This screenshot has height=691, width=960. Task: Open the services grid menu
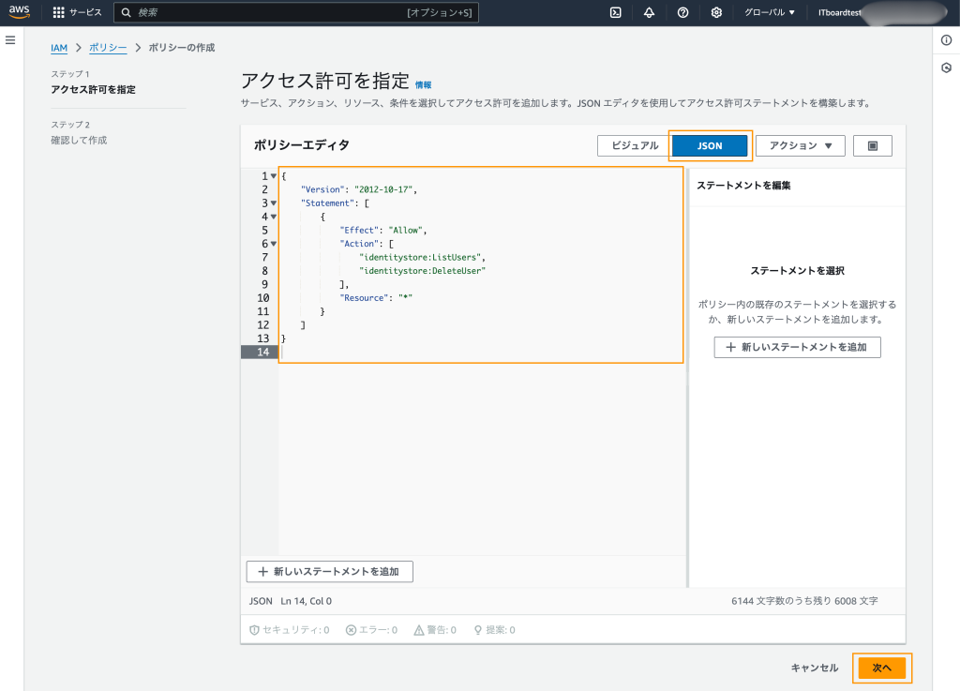(x=58, y=13)
